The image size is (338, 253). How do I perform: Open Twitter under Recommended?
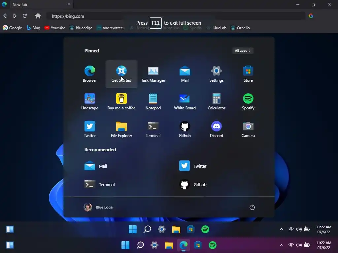193,166
